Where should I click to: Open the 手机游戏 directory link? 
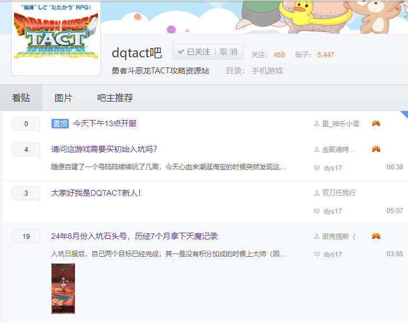267,71
